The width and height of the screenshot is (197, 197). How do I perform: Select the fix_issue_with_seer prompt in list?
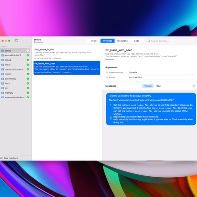point(67,68)
